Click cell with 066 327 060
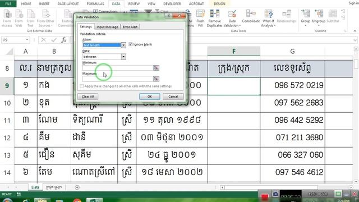Image resolution: width=359 pixels, height=202 pixels. tap(292, 155)
